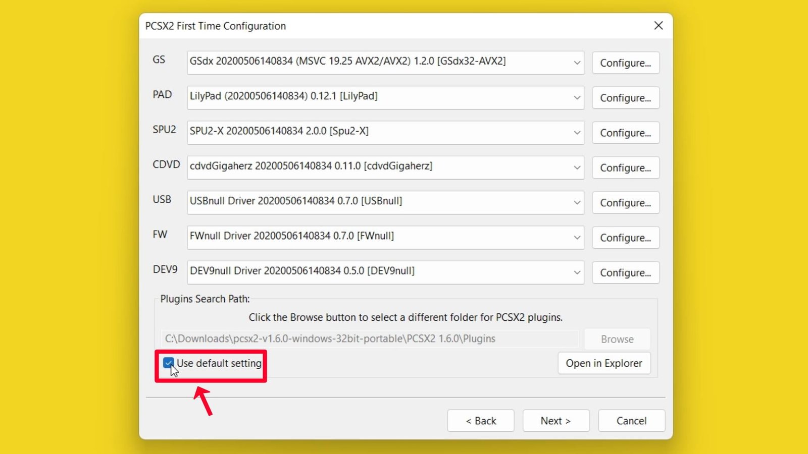Image resolution: width=808 pixels, height=454 pixels.
Task: Click the SPU2 label text
Action: click(164, 129)
